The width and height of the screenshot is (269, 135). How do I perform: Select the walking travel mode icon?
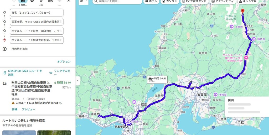click(x=41, y=1)
